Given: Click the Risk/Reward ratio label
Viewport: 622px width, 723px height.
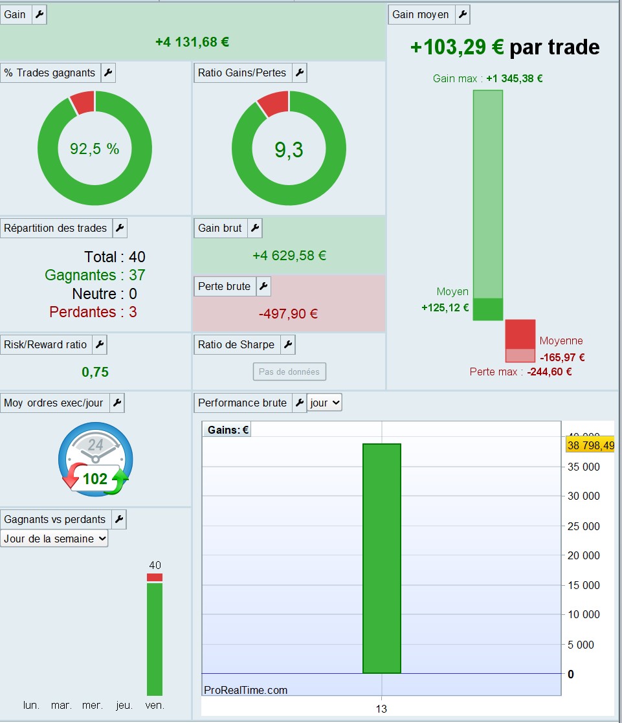Looking at the screenshot, I should [x=46, y=345].
